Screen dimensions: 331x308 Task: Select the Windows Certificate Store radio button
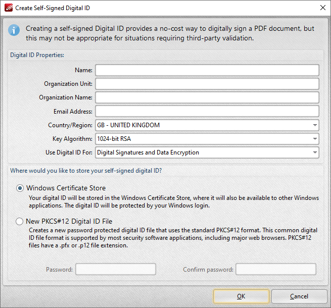(20, 188)
